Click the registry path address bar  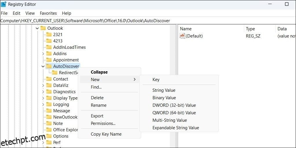148,21
